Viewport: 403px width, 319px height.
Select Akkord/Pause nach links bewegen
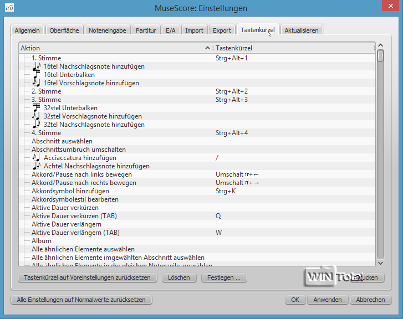[x=197, y=174]
